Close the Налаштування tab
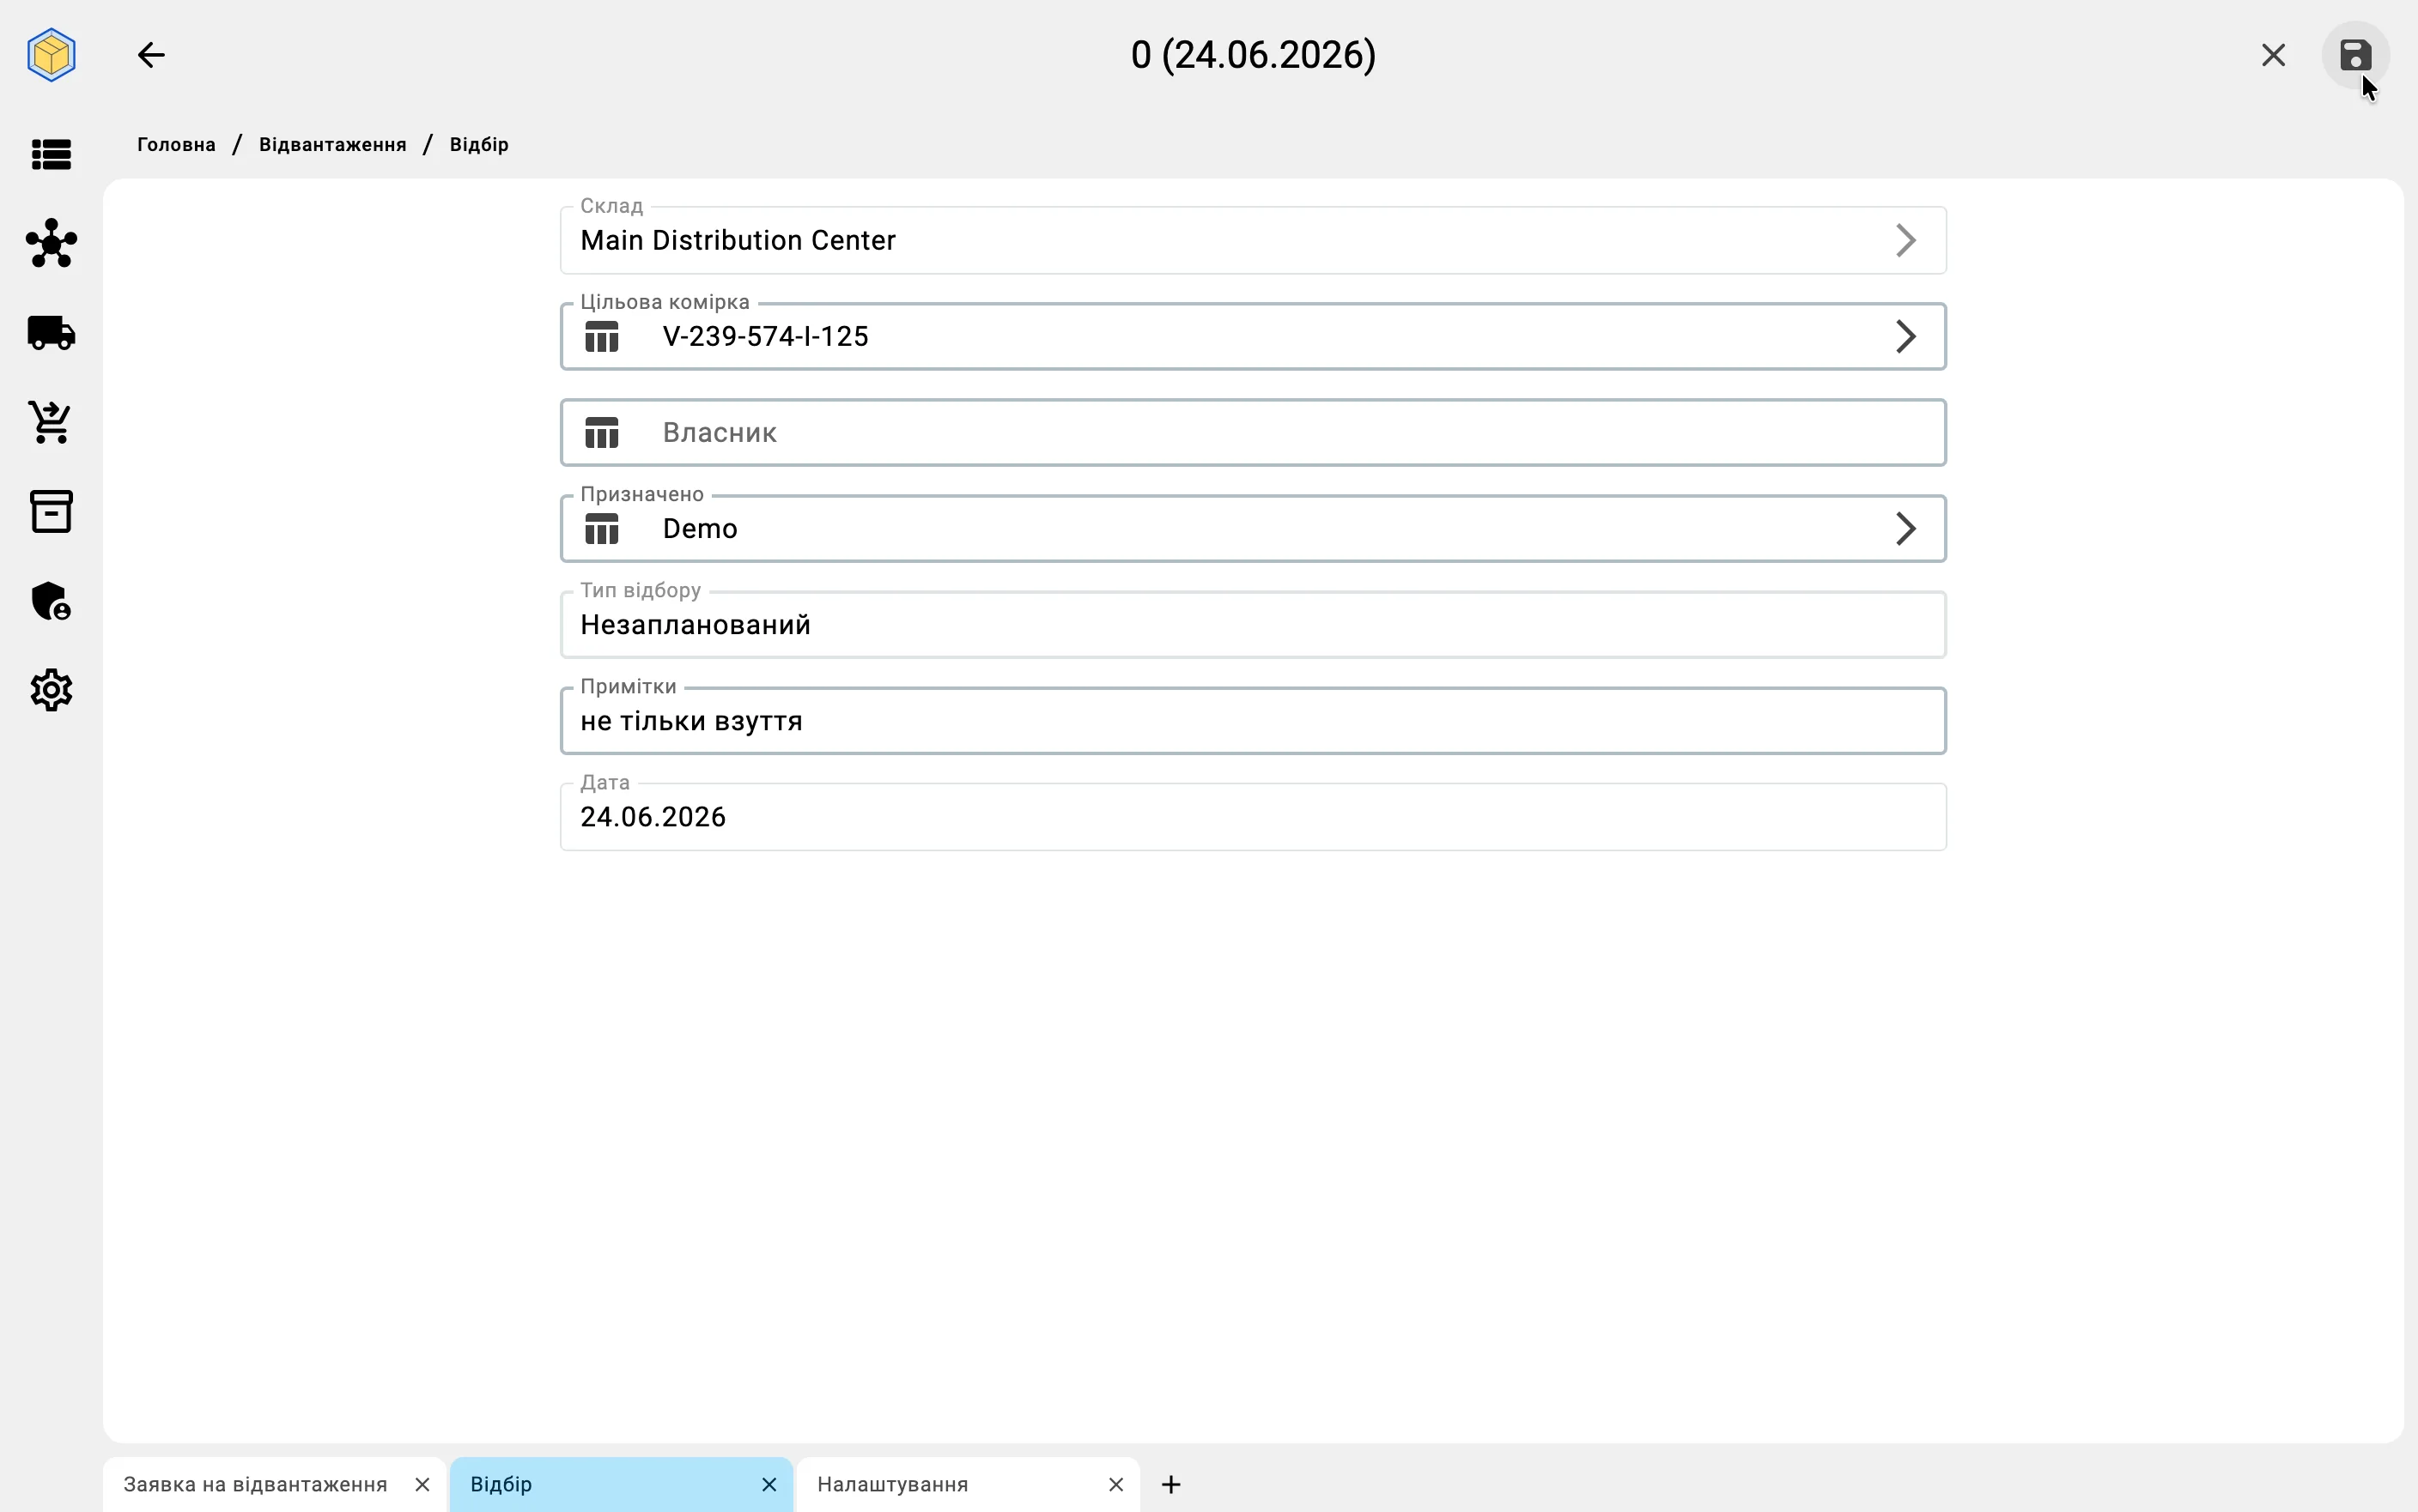Viewport: 2418px width, 1512px height. click(1115, 1485)
